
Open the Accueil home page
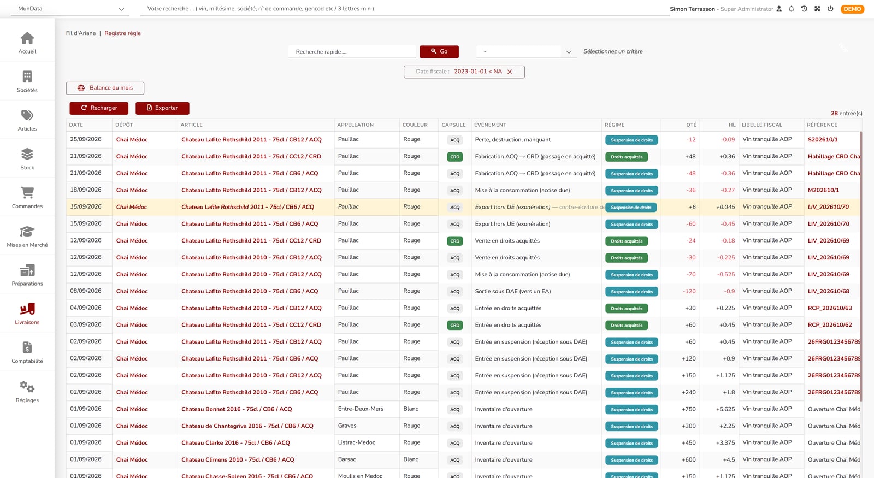(x=27, y=43)
